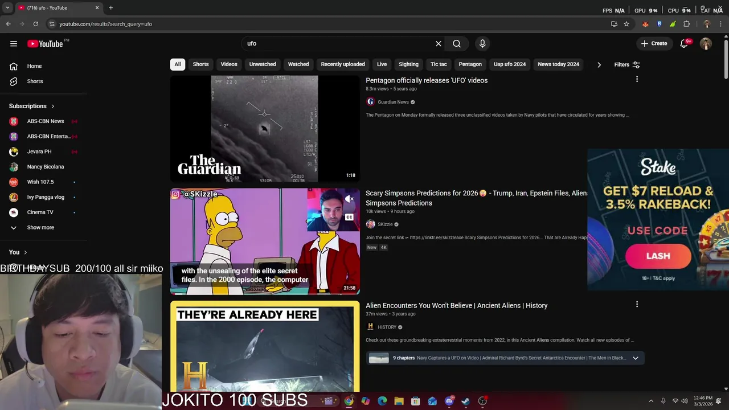The width and height of the screenshot is (729, 410).
Task: Select the Pentagon filter chip
Action: tap(470, 64)
